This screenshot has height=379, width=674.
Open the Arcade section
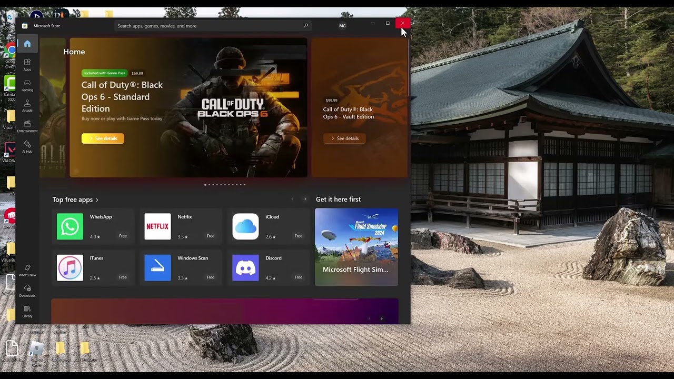click(x=27, y=106)
